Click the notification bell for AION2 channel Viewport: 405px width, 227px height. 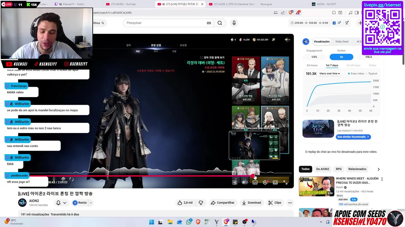pos(58,203)
